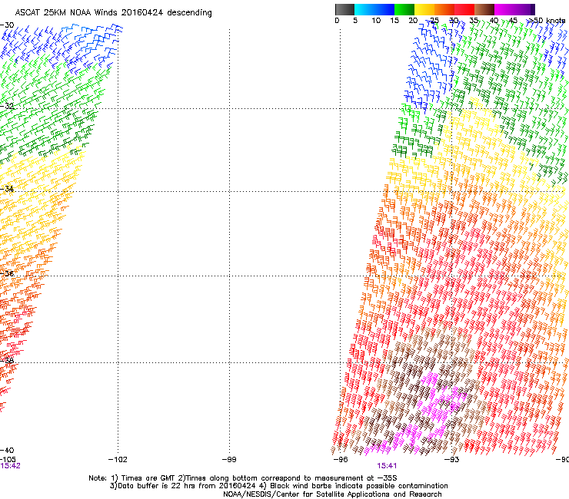
Task: Select the brown 35-40 knots color bar segment
Action: click(x=484, y=9)
